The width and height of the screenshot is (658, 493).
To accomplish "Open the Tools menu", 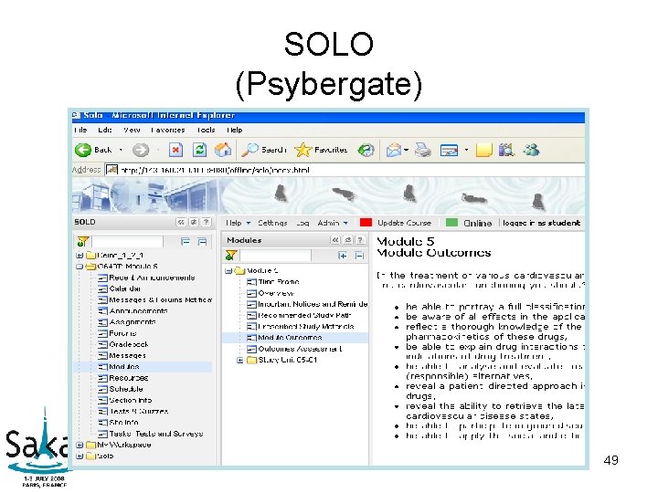I will tap(206, 130).
